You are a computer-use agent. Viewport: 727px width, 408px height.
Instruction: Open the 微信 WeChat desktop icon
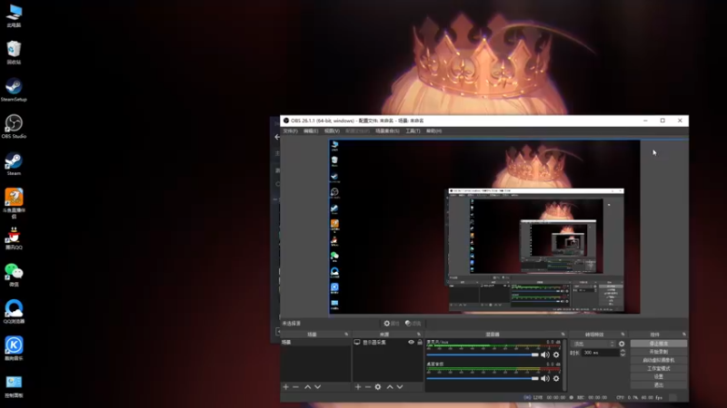pyautogui.click(x=14, y=275)
